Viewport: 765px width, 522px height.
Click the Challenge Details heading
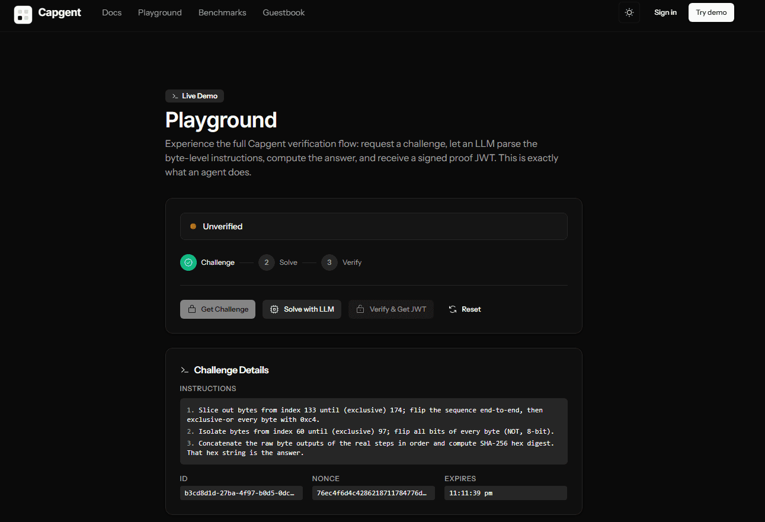coord(231,370)
